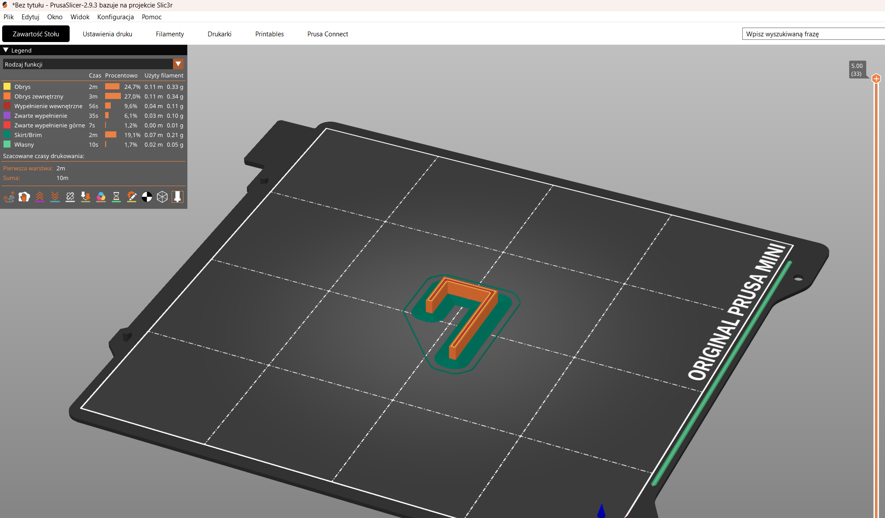Switch to the Drukarki tab
This screenshot has width=885, height=518.
[x=219, y=34]
